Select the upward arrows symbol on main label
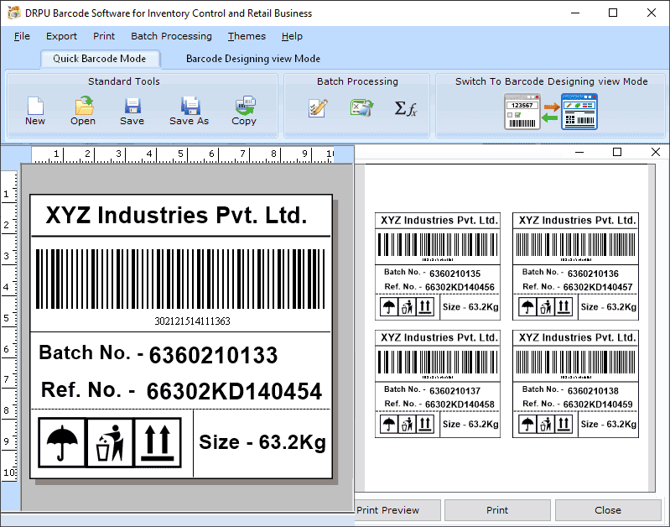The width and height of the screenshot is (670, 527). (x=158, y=443)
